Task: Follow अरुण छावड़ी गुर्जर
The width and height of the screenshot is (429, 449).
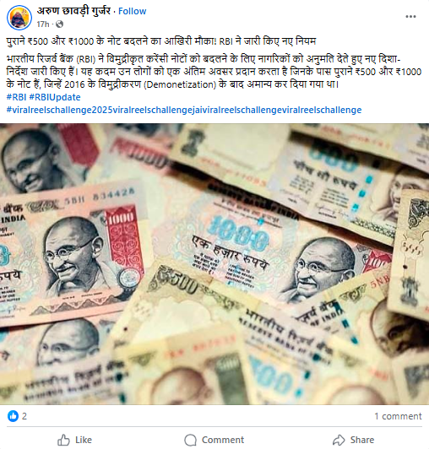Action: tap(132, 11)
